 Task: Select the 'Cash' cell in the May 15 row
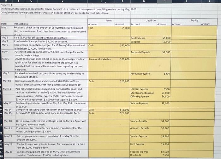click(x=91, y=113)
